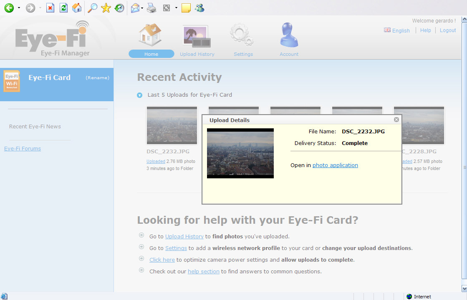Image resolution: width=467 pixels, height=300 pixels.
Task: Close the Upload Details popup
Action: click(396, 120)
